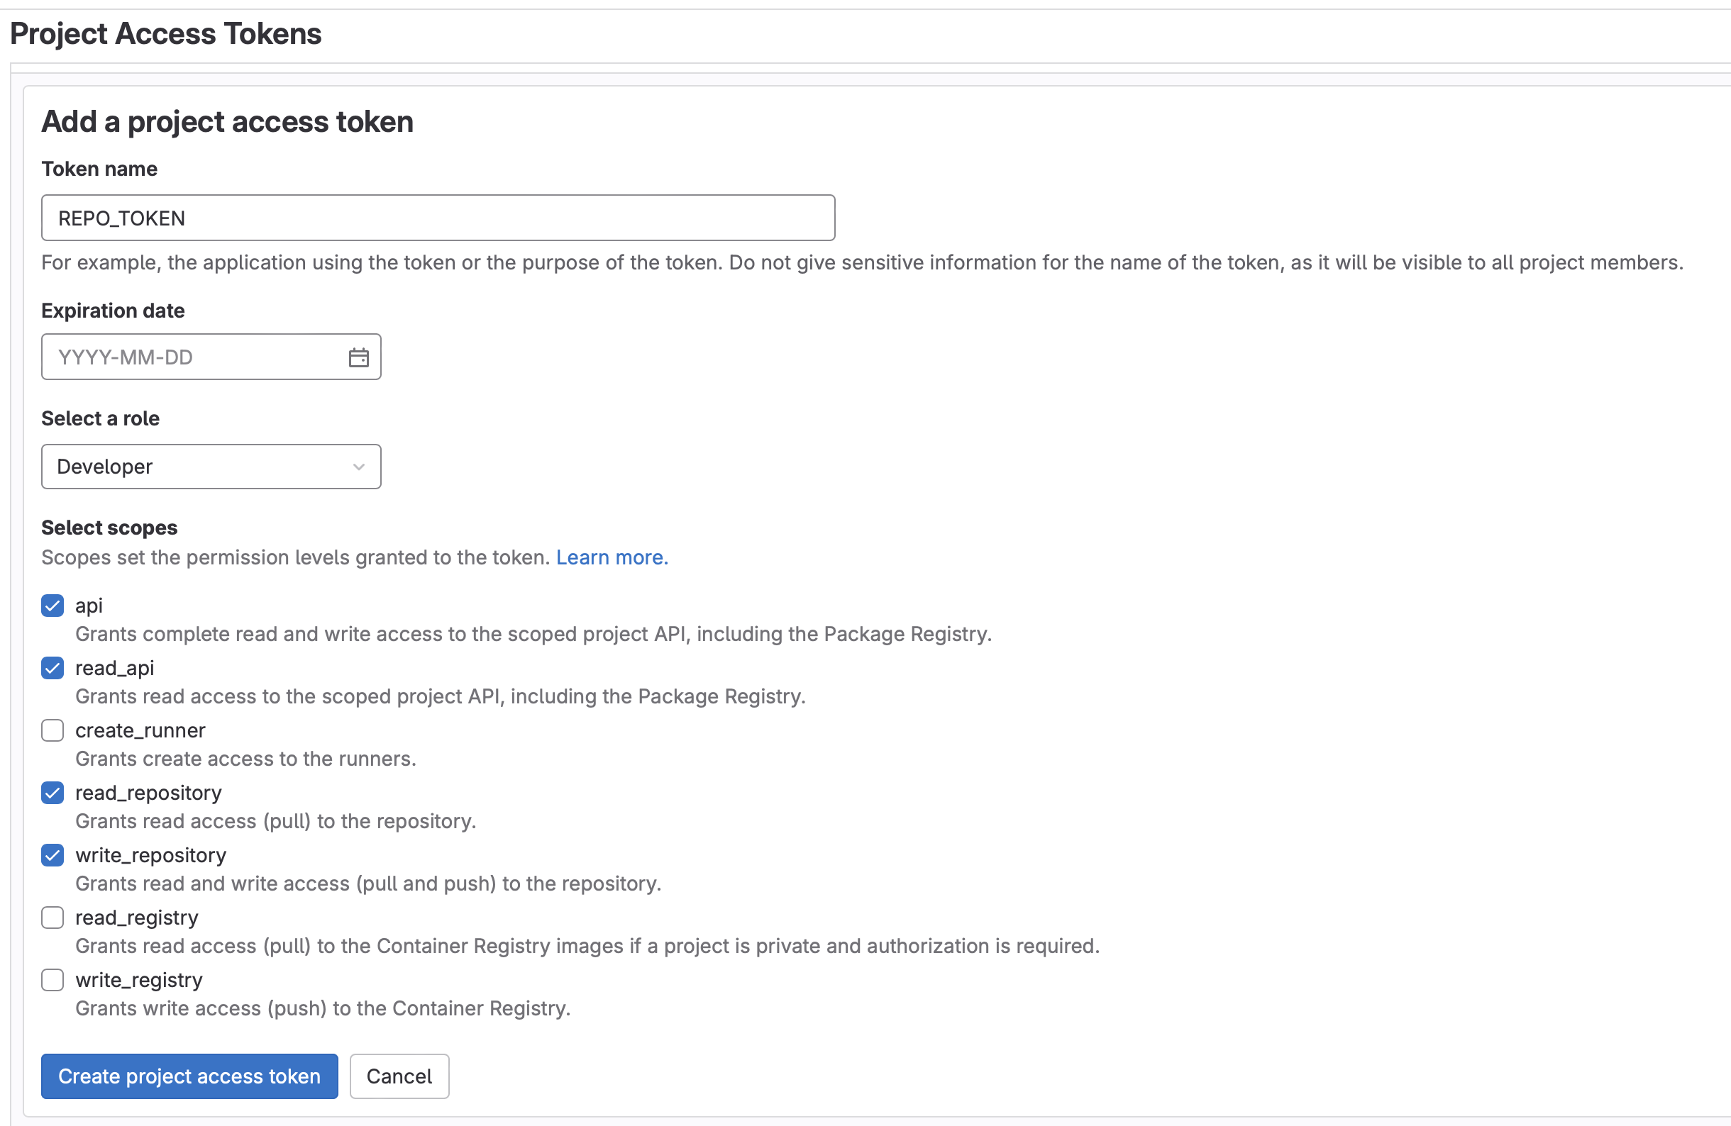Click the Token name input field
Screen dimensions: 1731x1126
click(437, 218)
